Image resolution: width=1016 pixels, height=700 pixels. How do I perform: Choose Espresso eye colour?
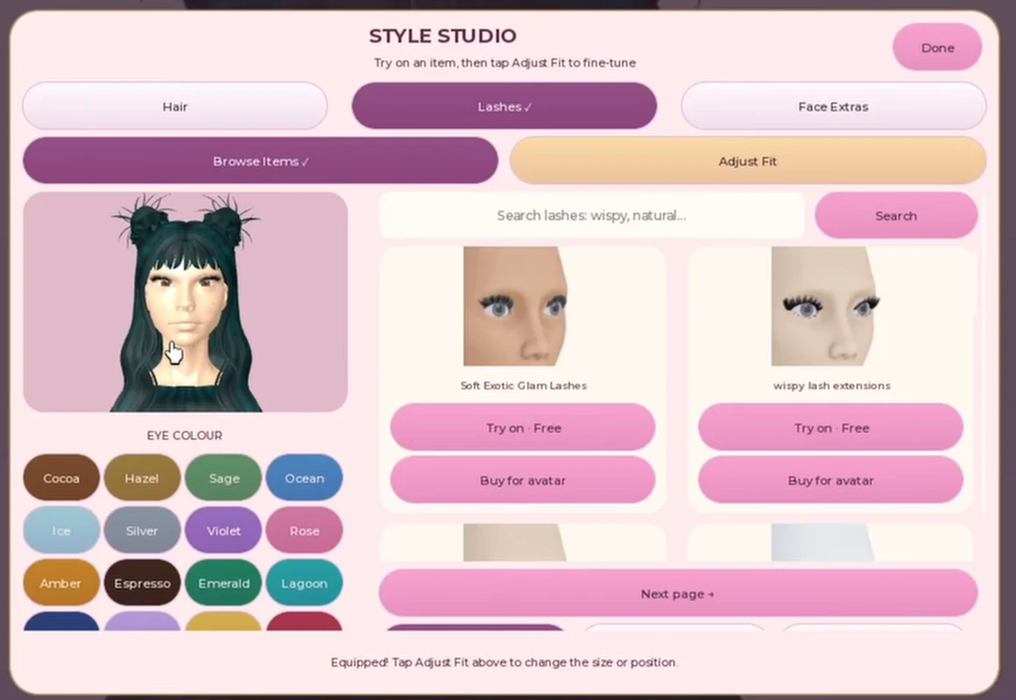tap(142, 583)
